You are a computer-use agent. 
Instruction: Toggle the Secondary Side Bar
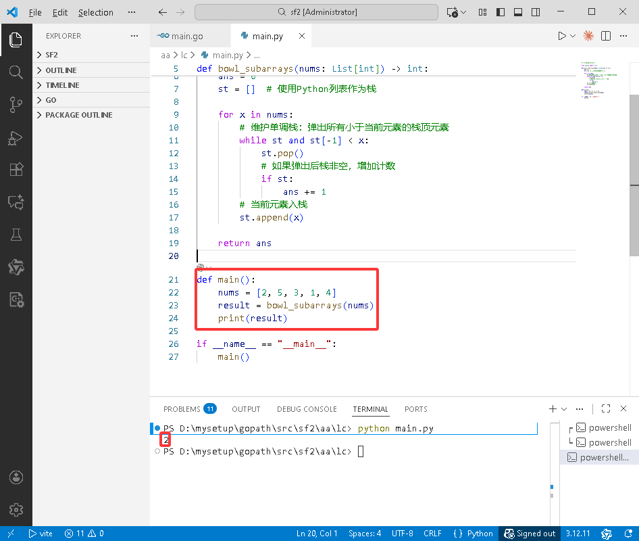[536, 12]
